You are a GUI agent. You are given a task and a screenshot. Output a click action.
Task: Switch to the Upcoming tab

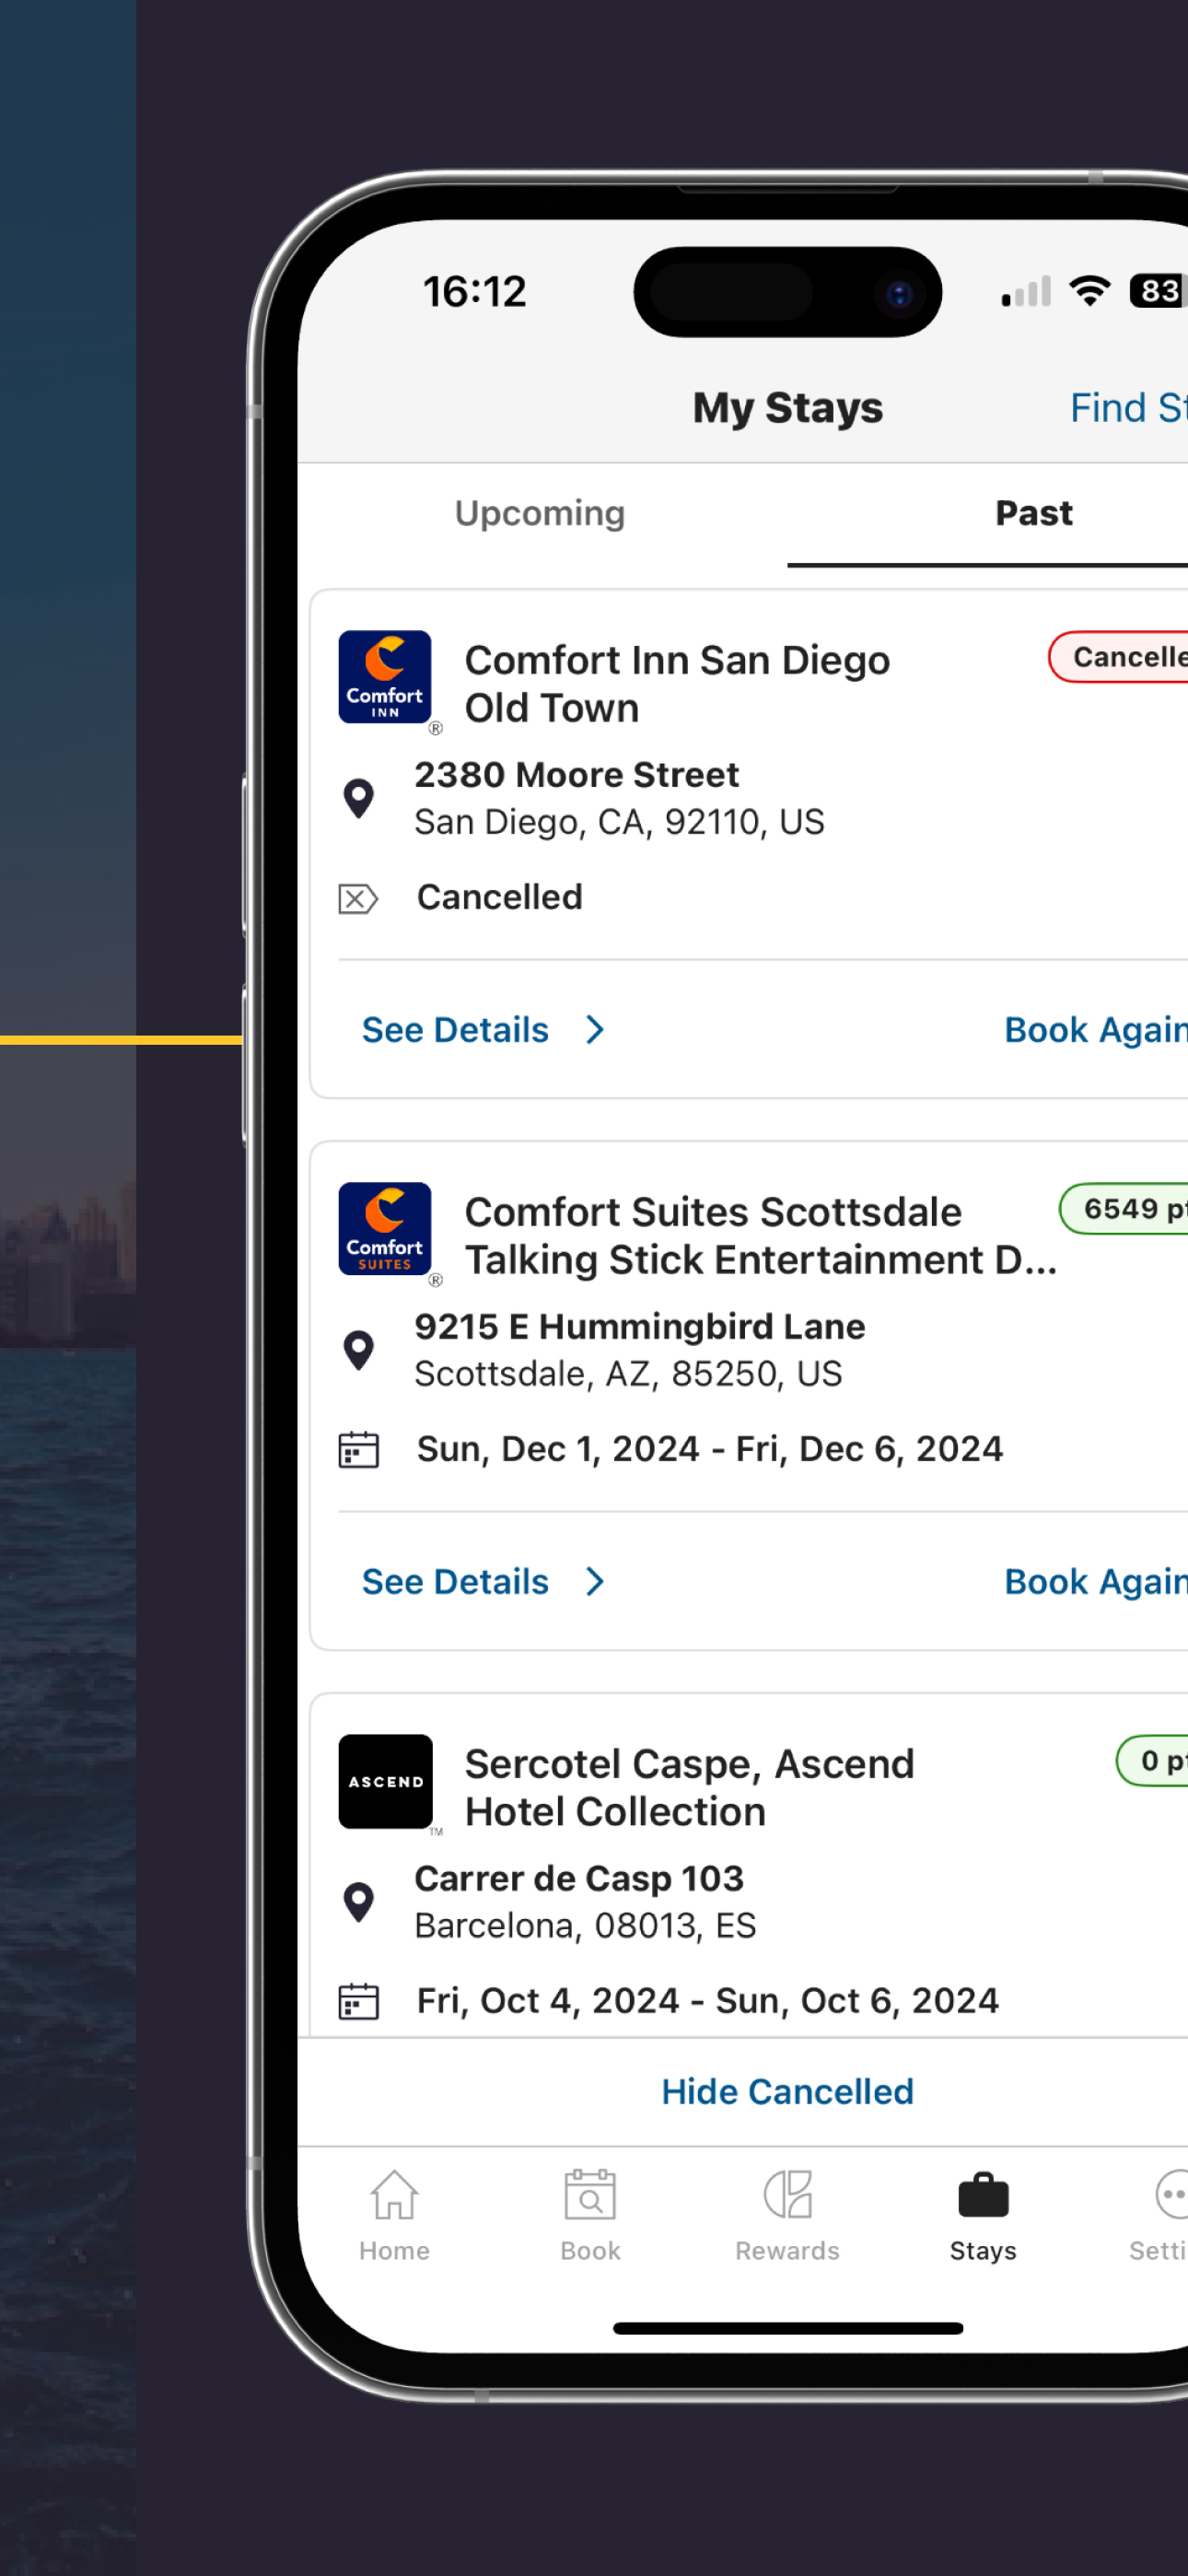540,513
